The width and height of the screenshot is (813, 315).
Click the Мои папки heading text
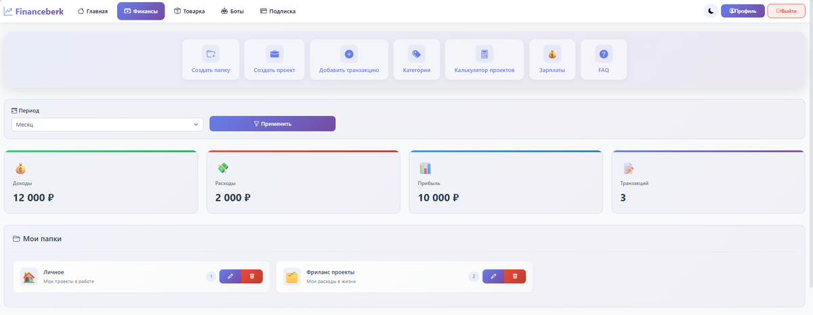pos(43,238)
